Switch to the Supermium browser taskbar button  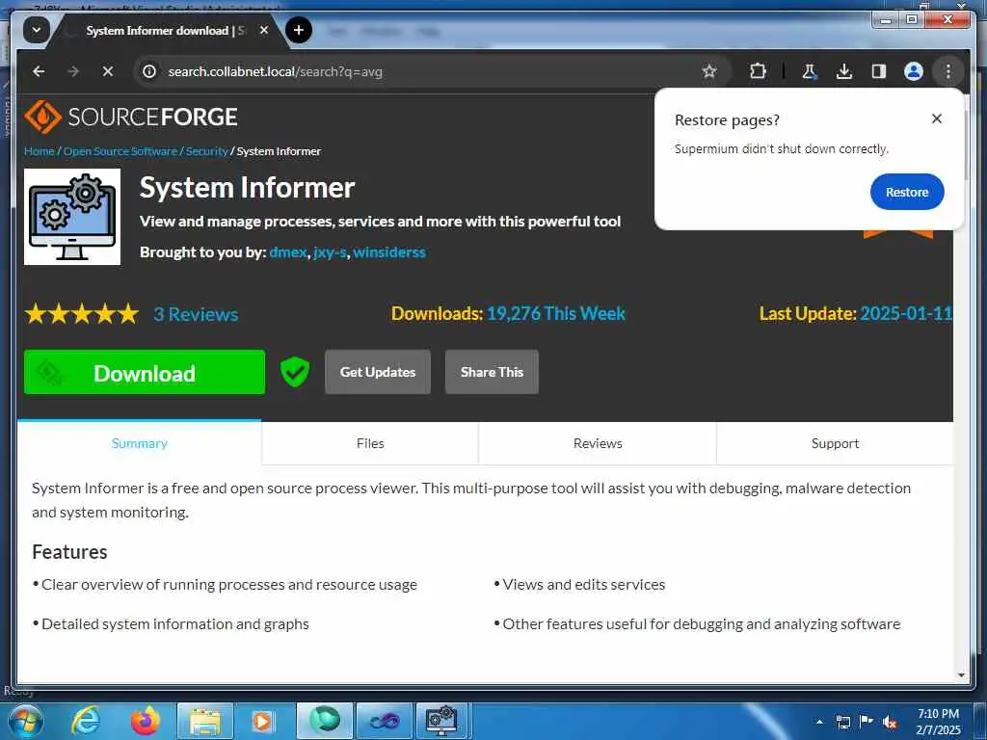point(325,721)
